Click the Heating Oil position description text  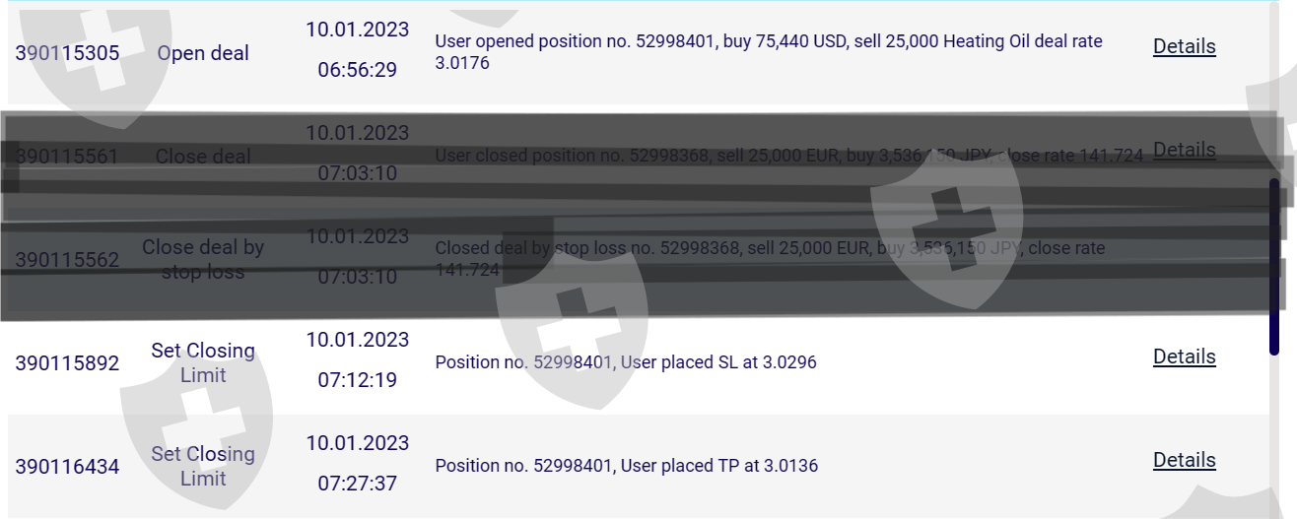768,52
